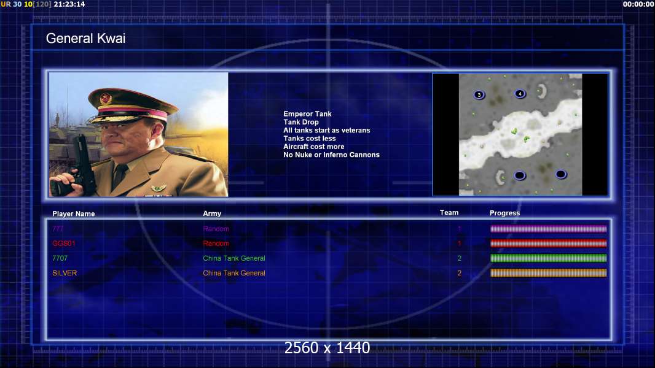
Task: Click 'Tanks cost less' text
Action: click(310, 139)
